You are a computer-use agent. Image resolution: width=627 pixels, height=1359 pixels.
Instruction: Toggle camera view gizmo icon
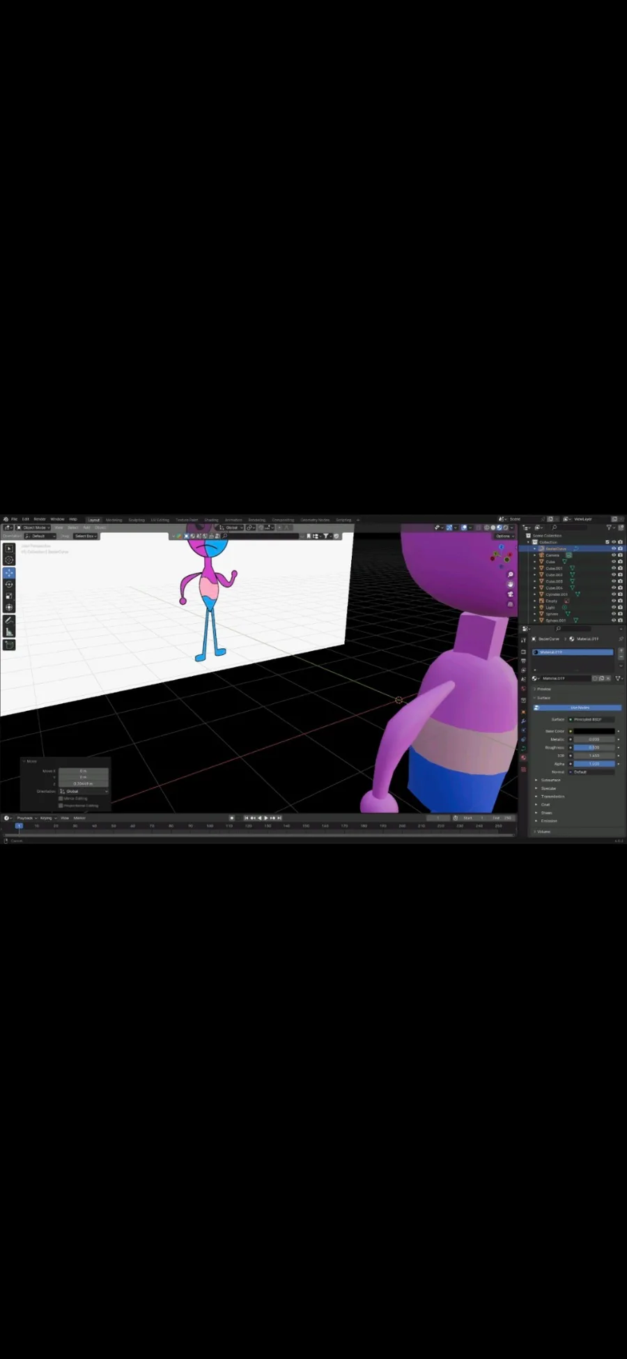pos(510,594)
